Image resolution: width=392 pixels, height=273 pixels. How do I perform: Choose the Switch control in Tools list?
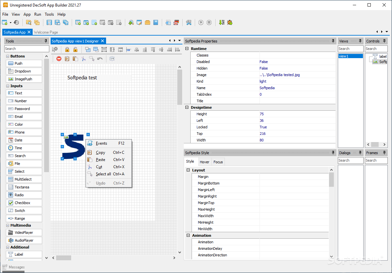[24, 211]
